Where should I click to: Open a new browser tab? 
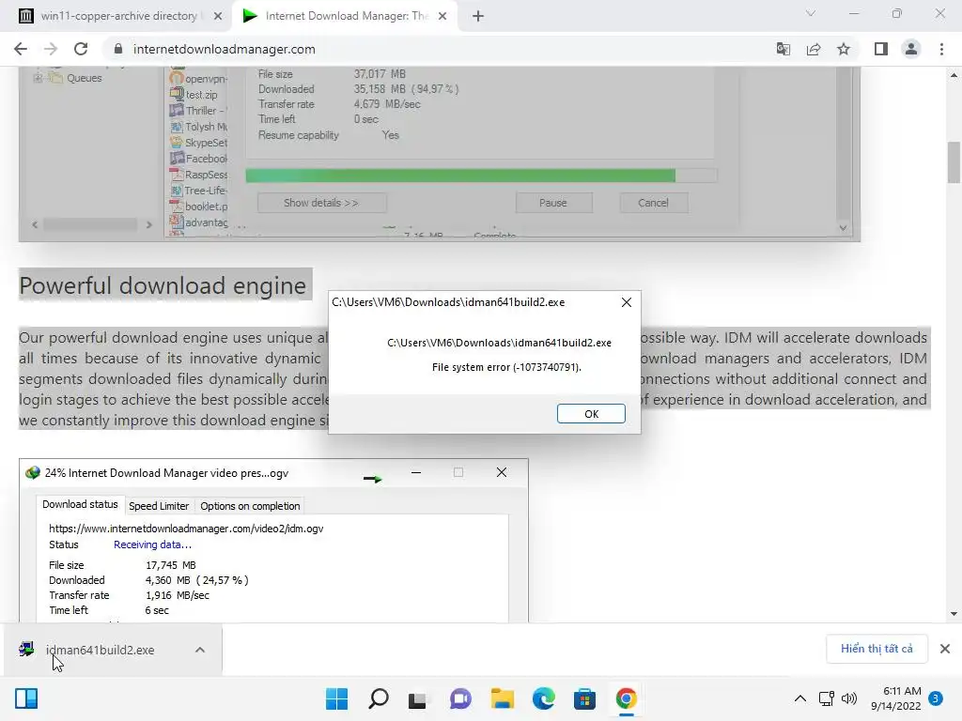coord(478,16)
